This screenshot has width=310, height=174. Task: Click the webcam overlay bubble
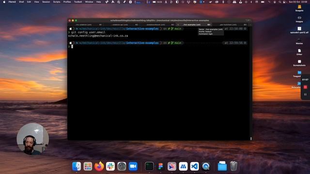(33, 139)
